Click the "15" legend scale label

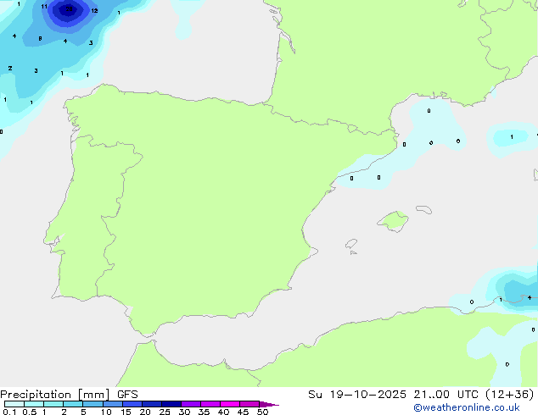[126, 412]
